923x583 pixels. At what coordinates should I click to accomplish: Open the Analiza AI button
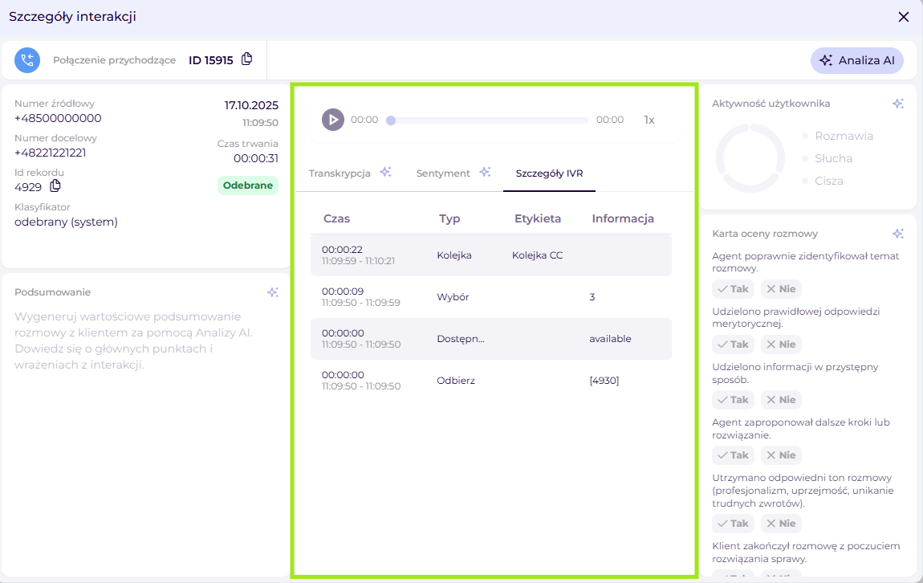(857, 61)
